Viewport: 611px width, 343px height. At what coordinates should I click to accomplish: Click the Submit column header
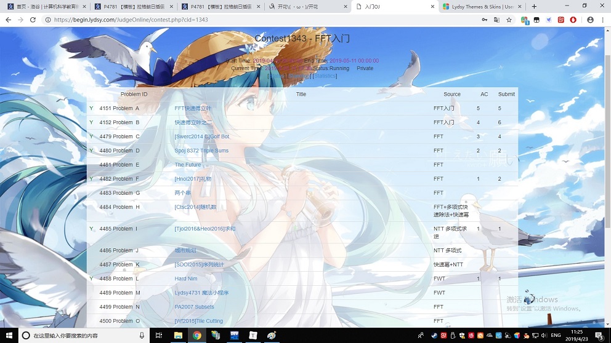click(506, 94)
